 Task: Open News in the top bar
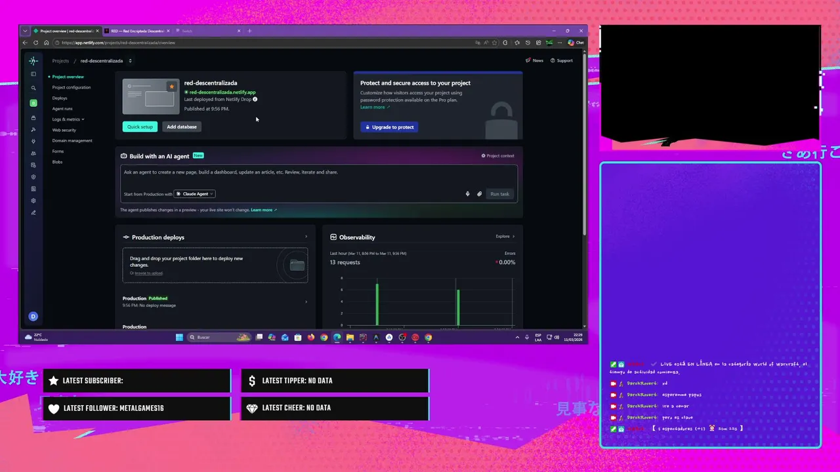pyautogui.click(x=534, y=60)
